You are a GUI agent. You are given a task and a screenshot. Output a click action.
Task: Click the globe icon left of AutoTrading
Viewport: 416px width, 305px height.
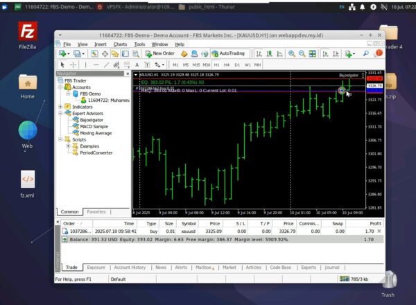pyautogui.click(x=205, y=54)
